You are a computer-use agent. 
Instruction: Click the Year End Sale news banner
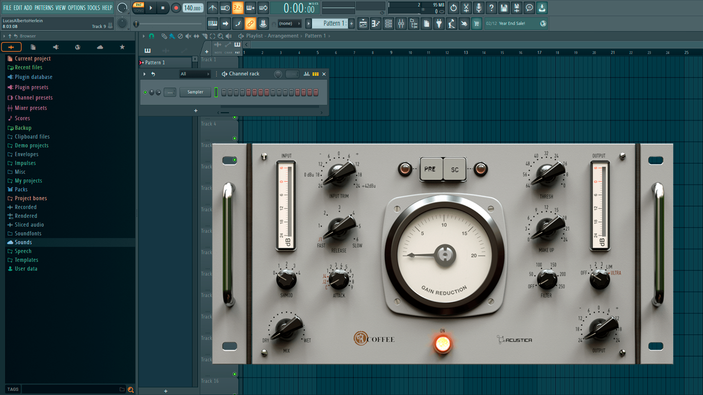click(516, 24)
